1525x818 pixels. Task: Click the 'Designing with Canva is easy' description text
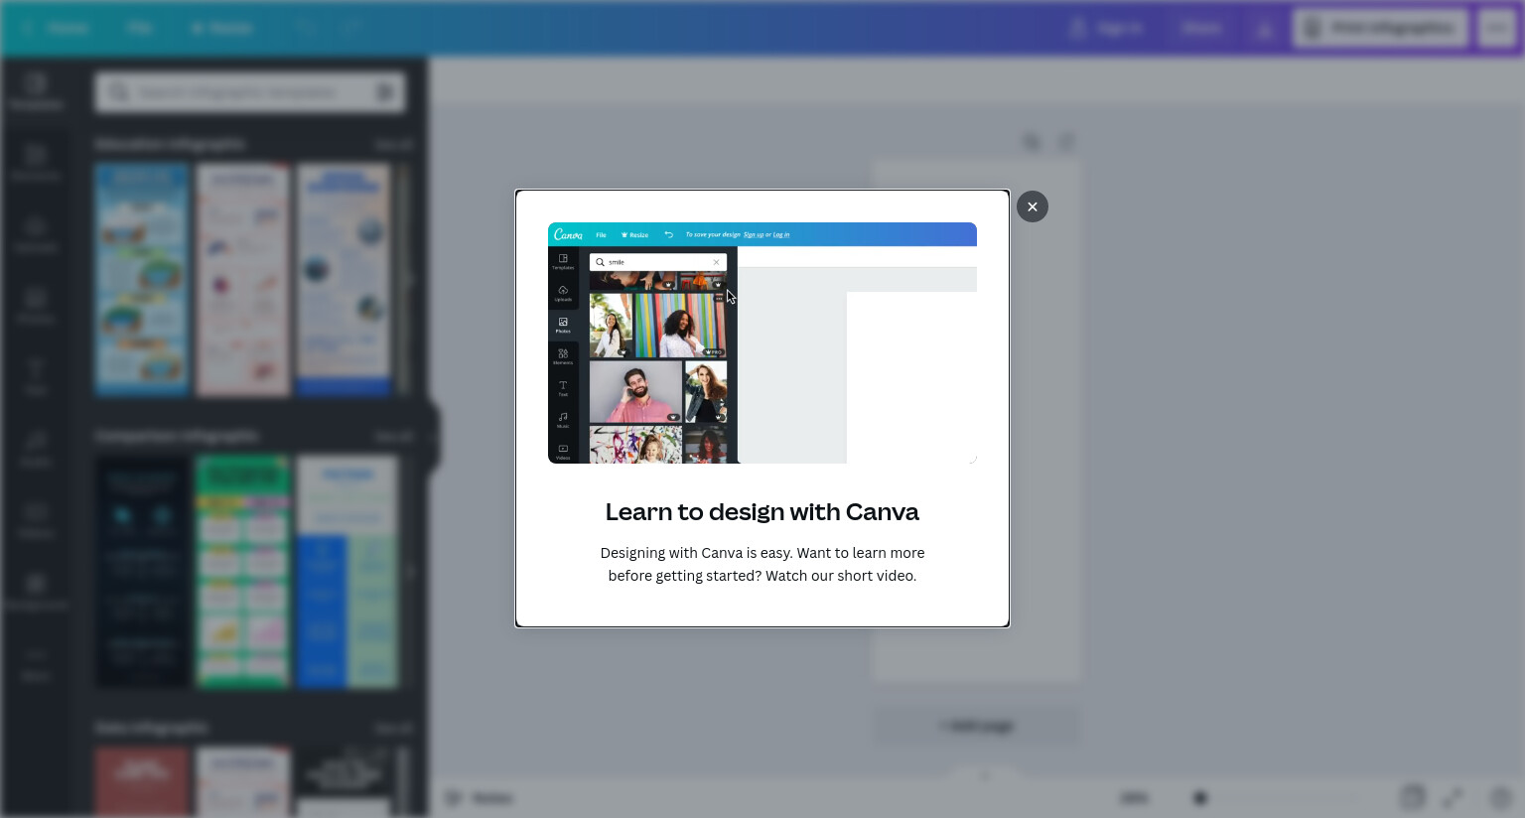point(762,564)
